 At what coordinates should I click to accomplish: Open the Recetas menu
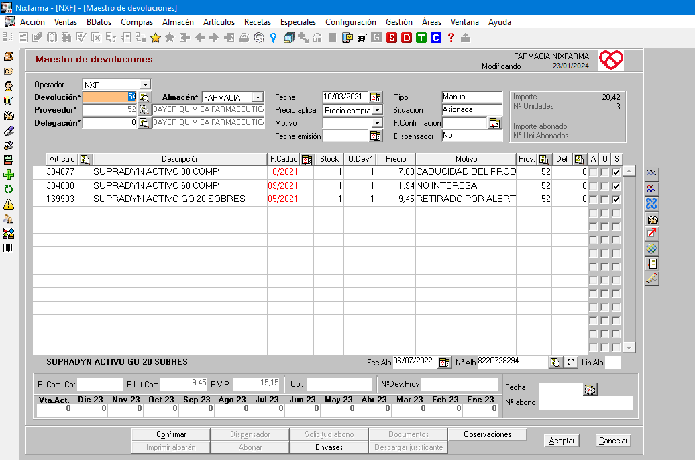[x=258, y=22]
